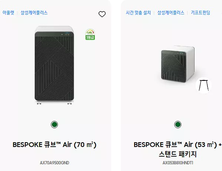This screenshot has height=171, width=222.
Task: Select green color swatch for AX70A9500GND
Action: (x=54, y=124)
